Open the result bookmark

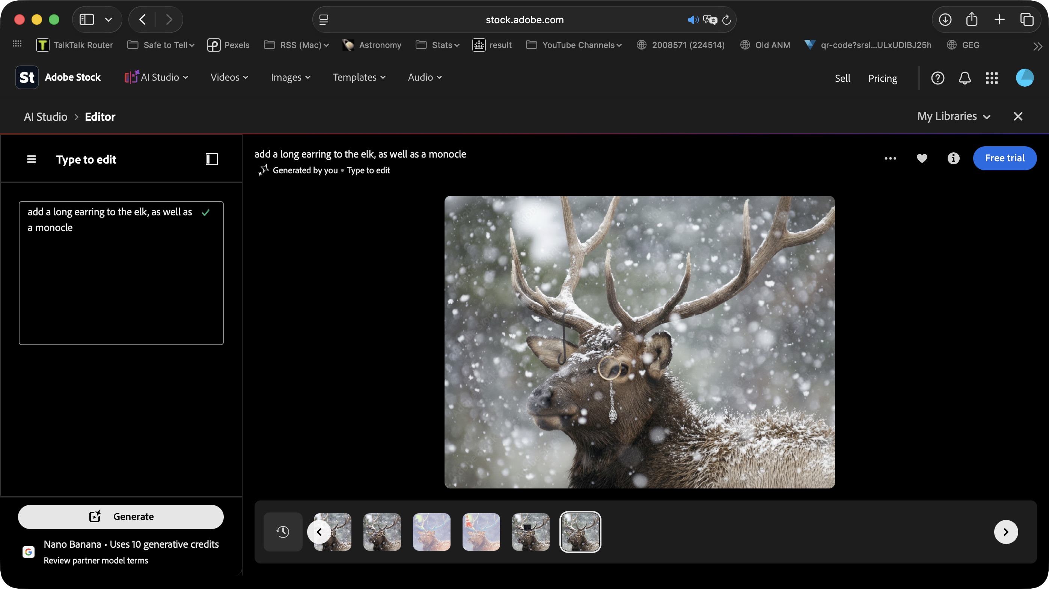492,45
